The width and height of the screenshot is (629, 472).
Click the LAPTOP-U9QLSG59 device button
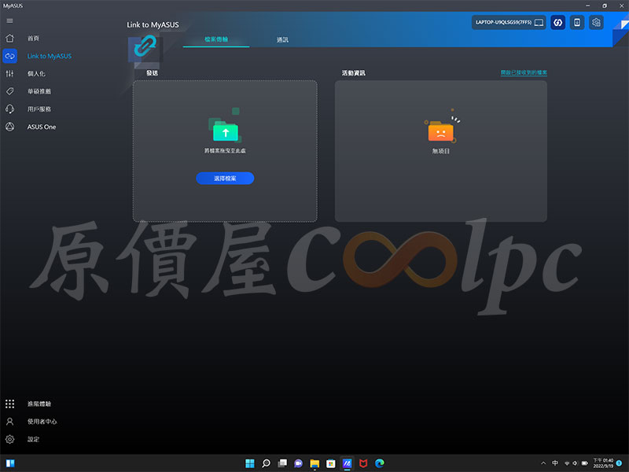509,23
